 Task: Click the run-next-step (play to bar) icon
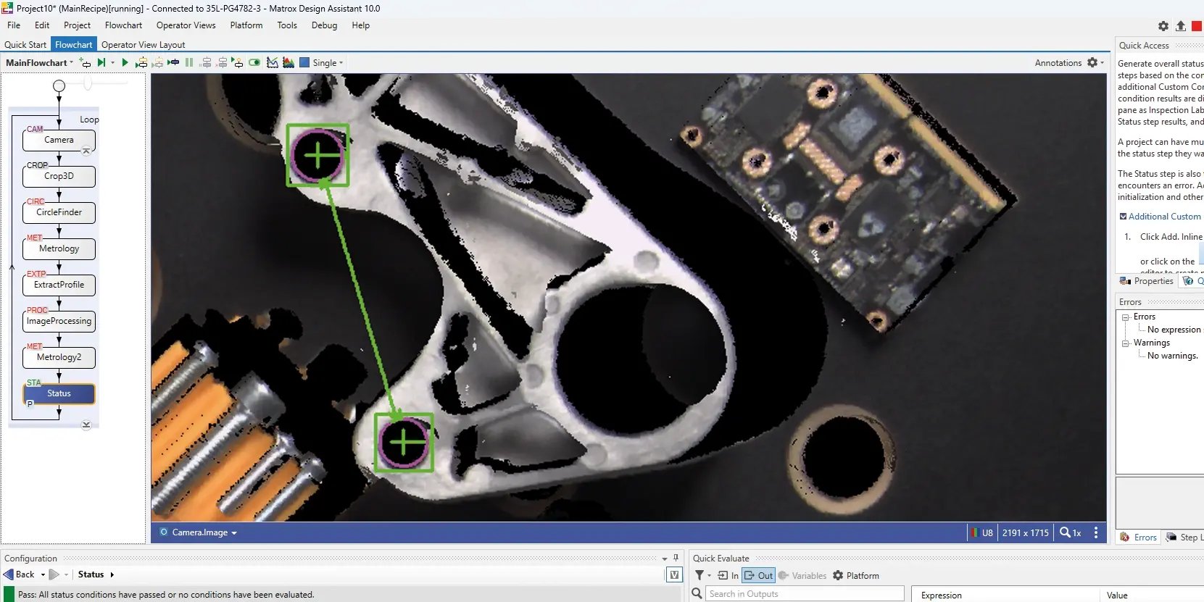tap(101, 62)
